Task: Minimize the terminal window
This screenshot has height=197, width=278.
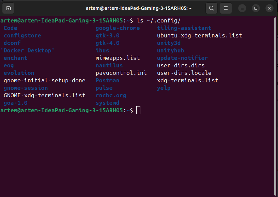Action: coord(242,8)
